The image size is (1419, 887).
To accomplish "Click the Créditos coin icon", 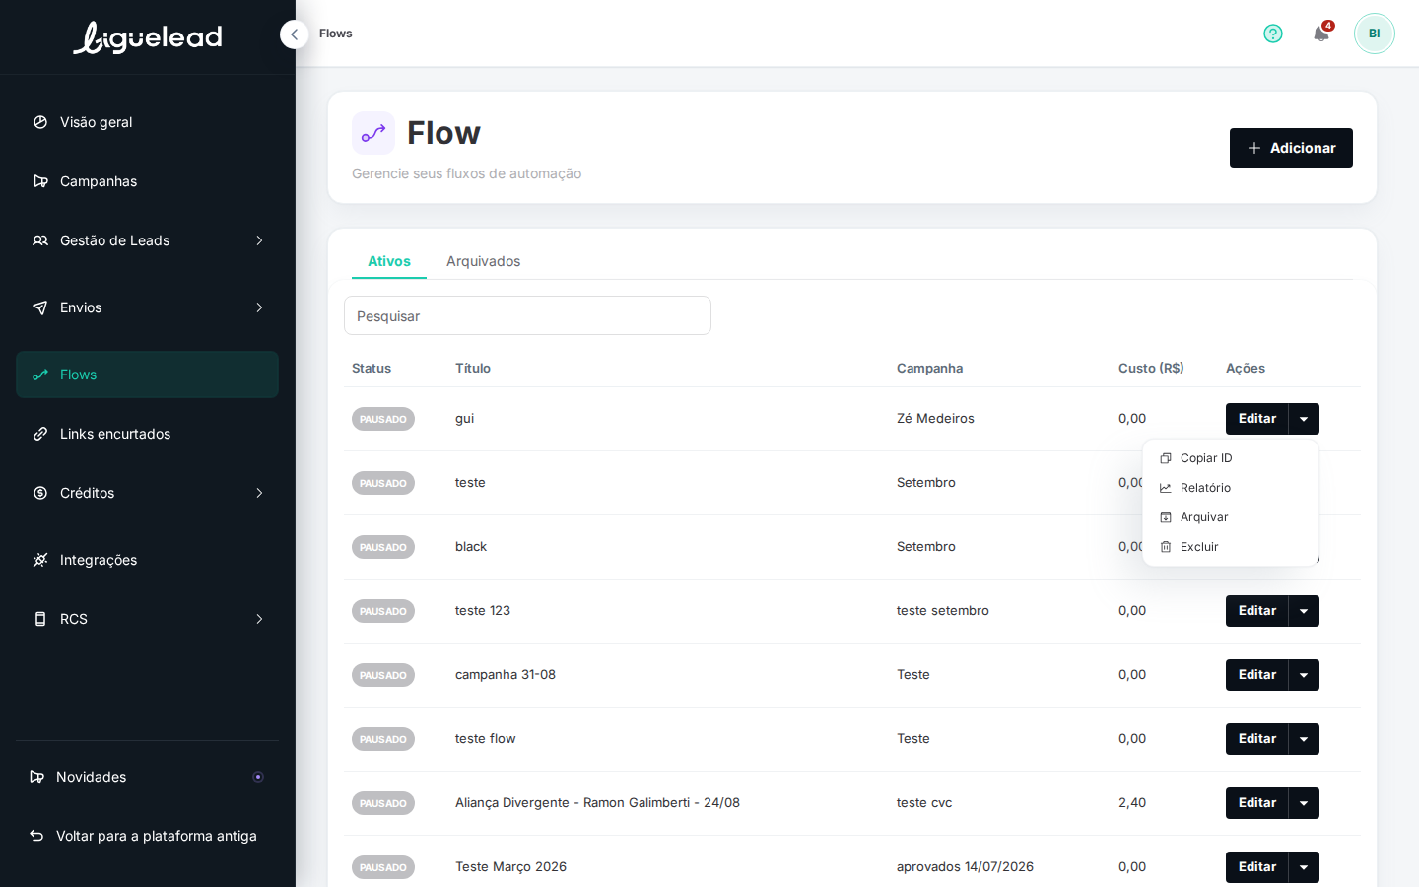I will coord(40,493).
